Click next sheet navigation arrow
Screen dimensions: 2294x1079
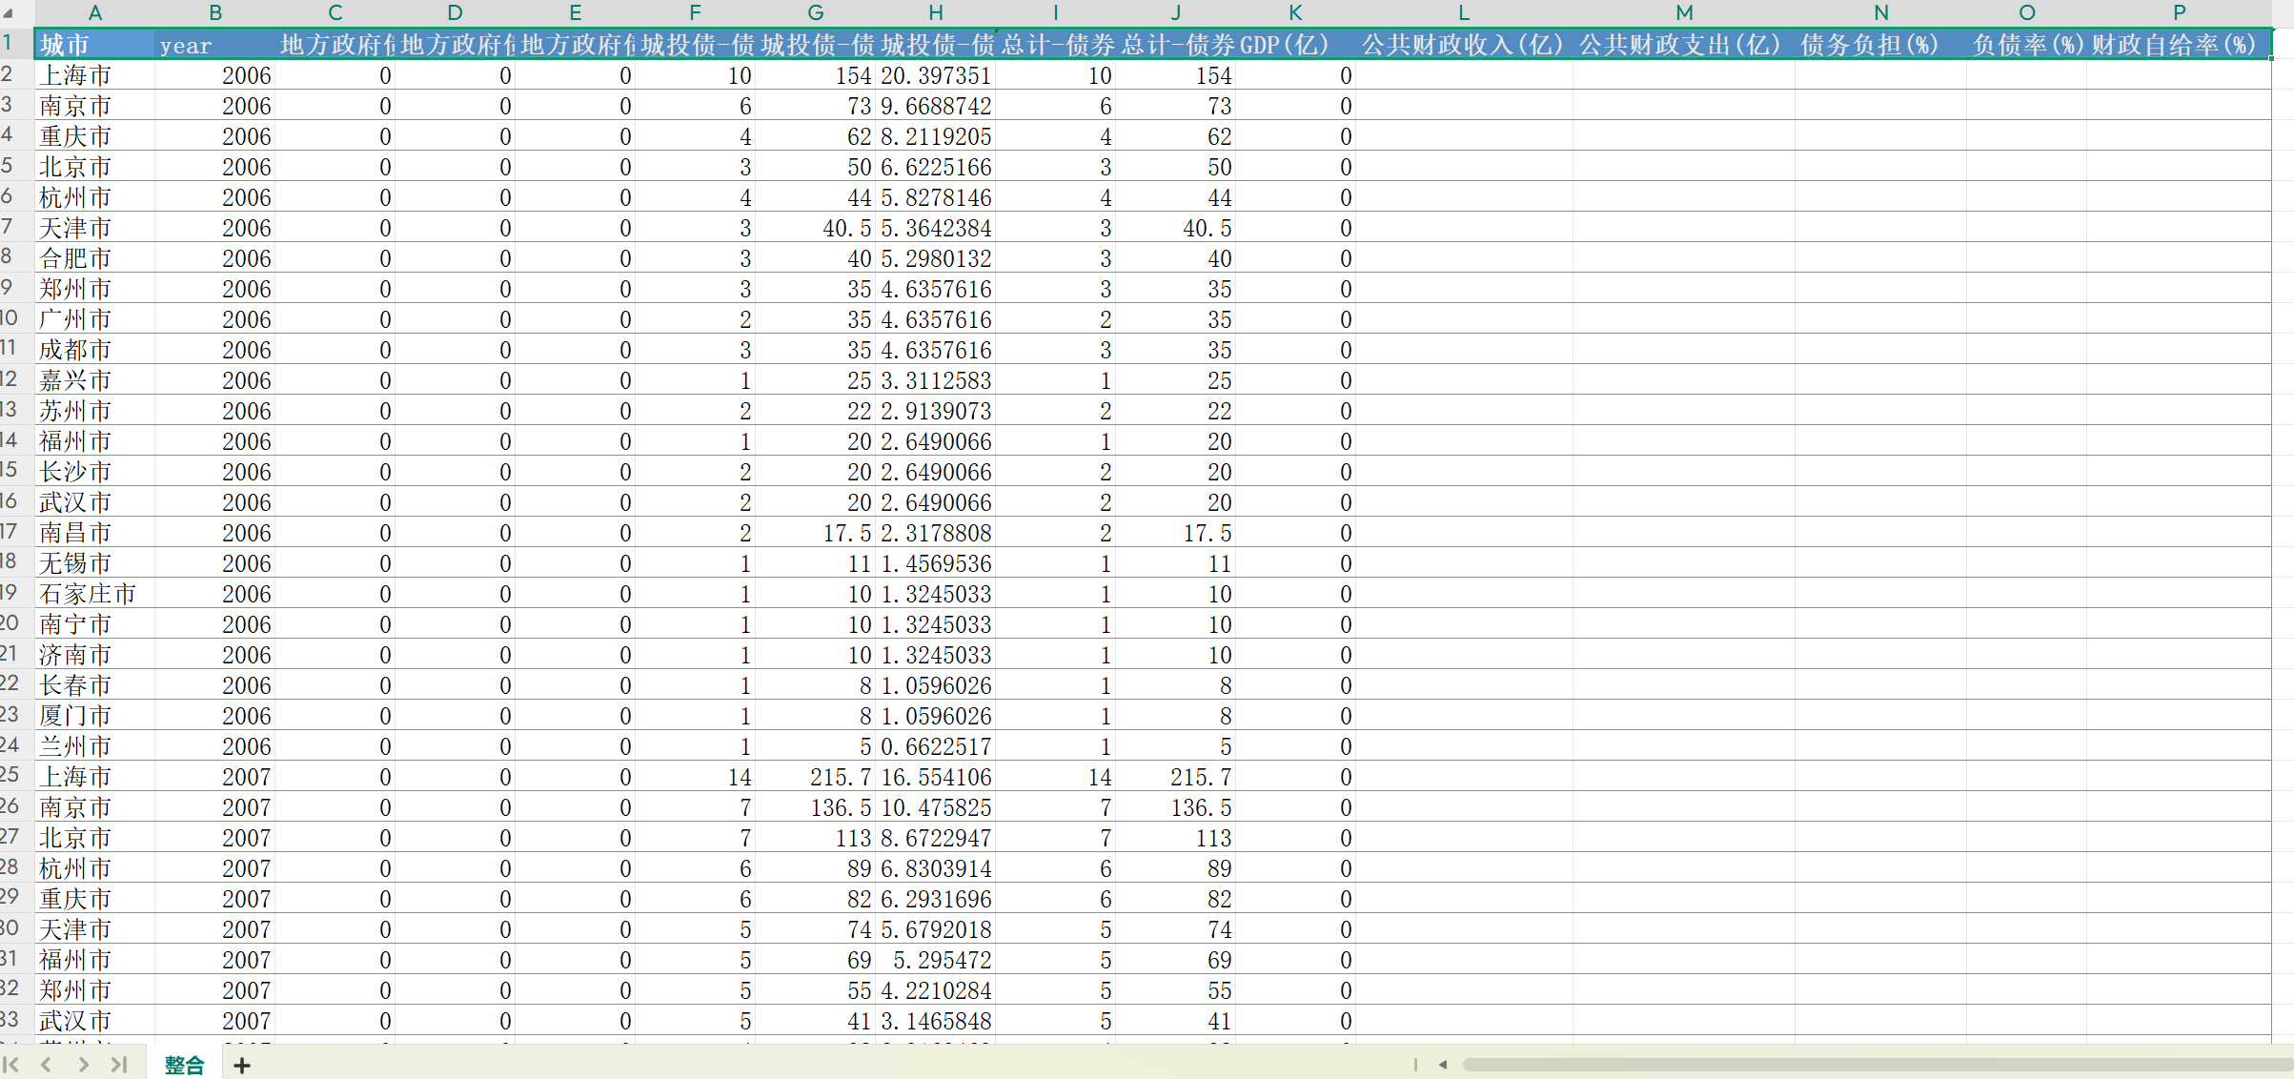point(84,1065)
